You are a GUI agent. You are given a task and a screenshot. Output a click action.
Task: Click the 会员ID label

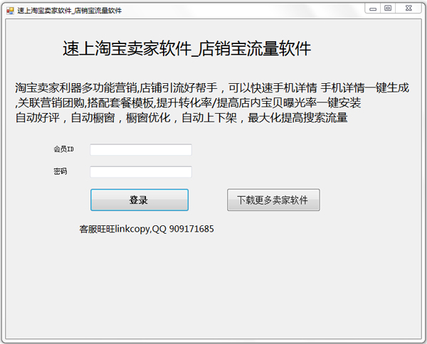(63, 149)
